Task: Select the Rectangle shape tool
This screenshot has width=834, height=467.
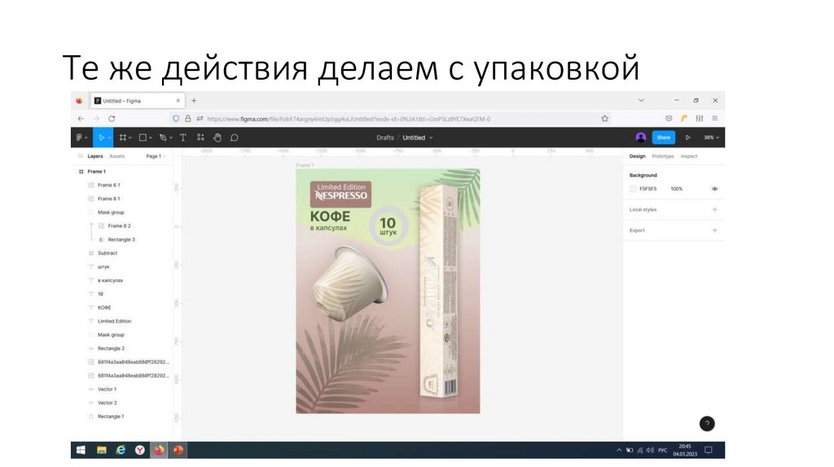Action: coord(142,137)
